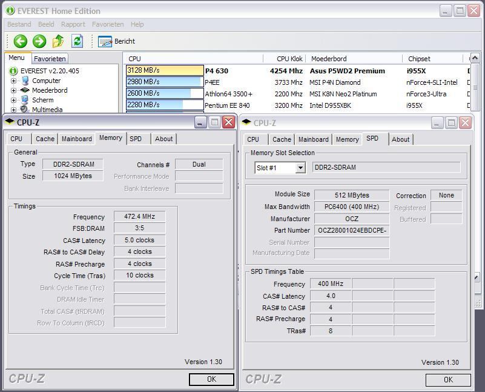Open the Memory tab in right CPU-Z window

click(x=348, y=139)
